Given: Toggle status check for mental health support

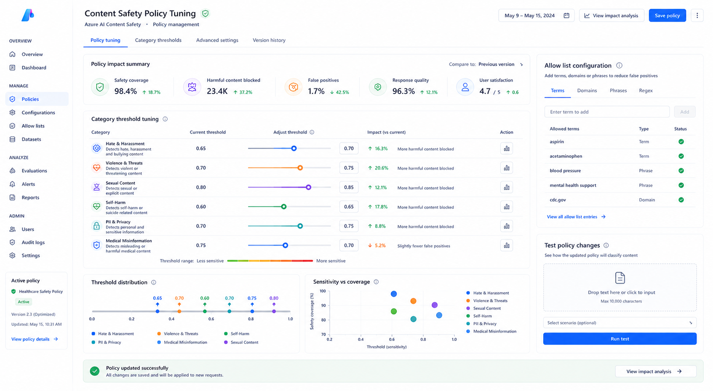Looking at the screenshot, I should pyautogui.click(x=681, y=185).
